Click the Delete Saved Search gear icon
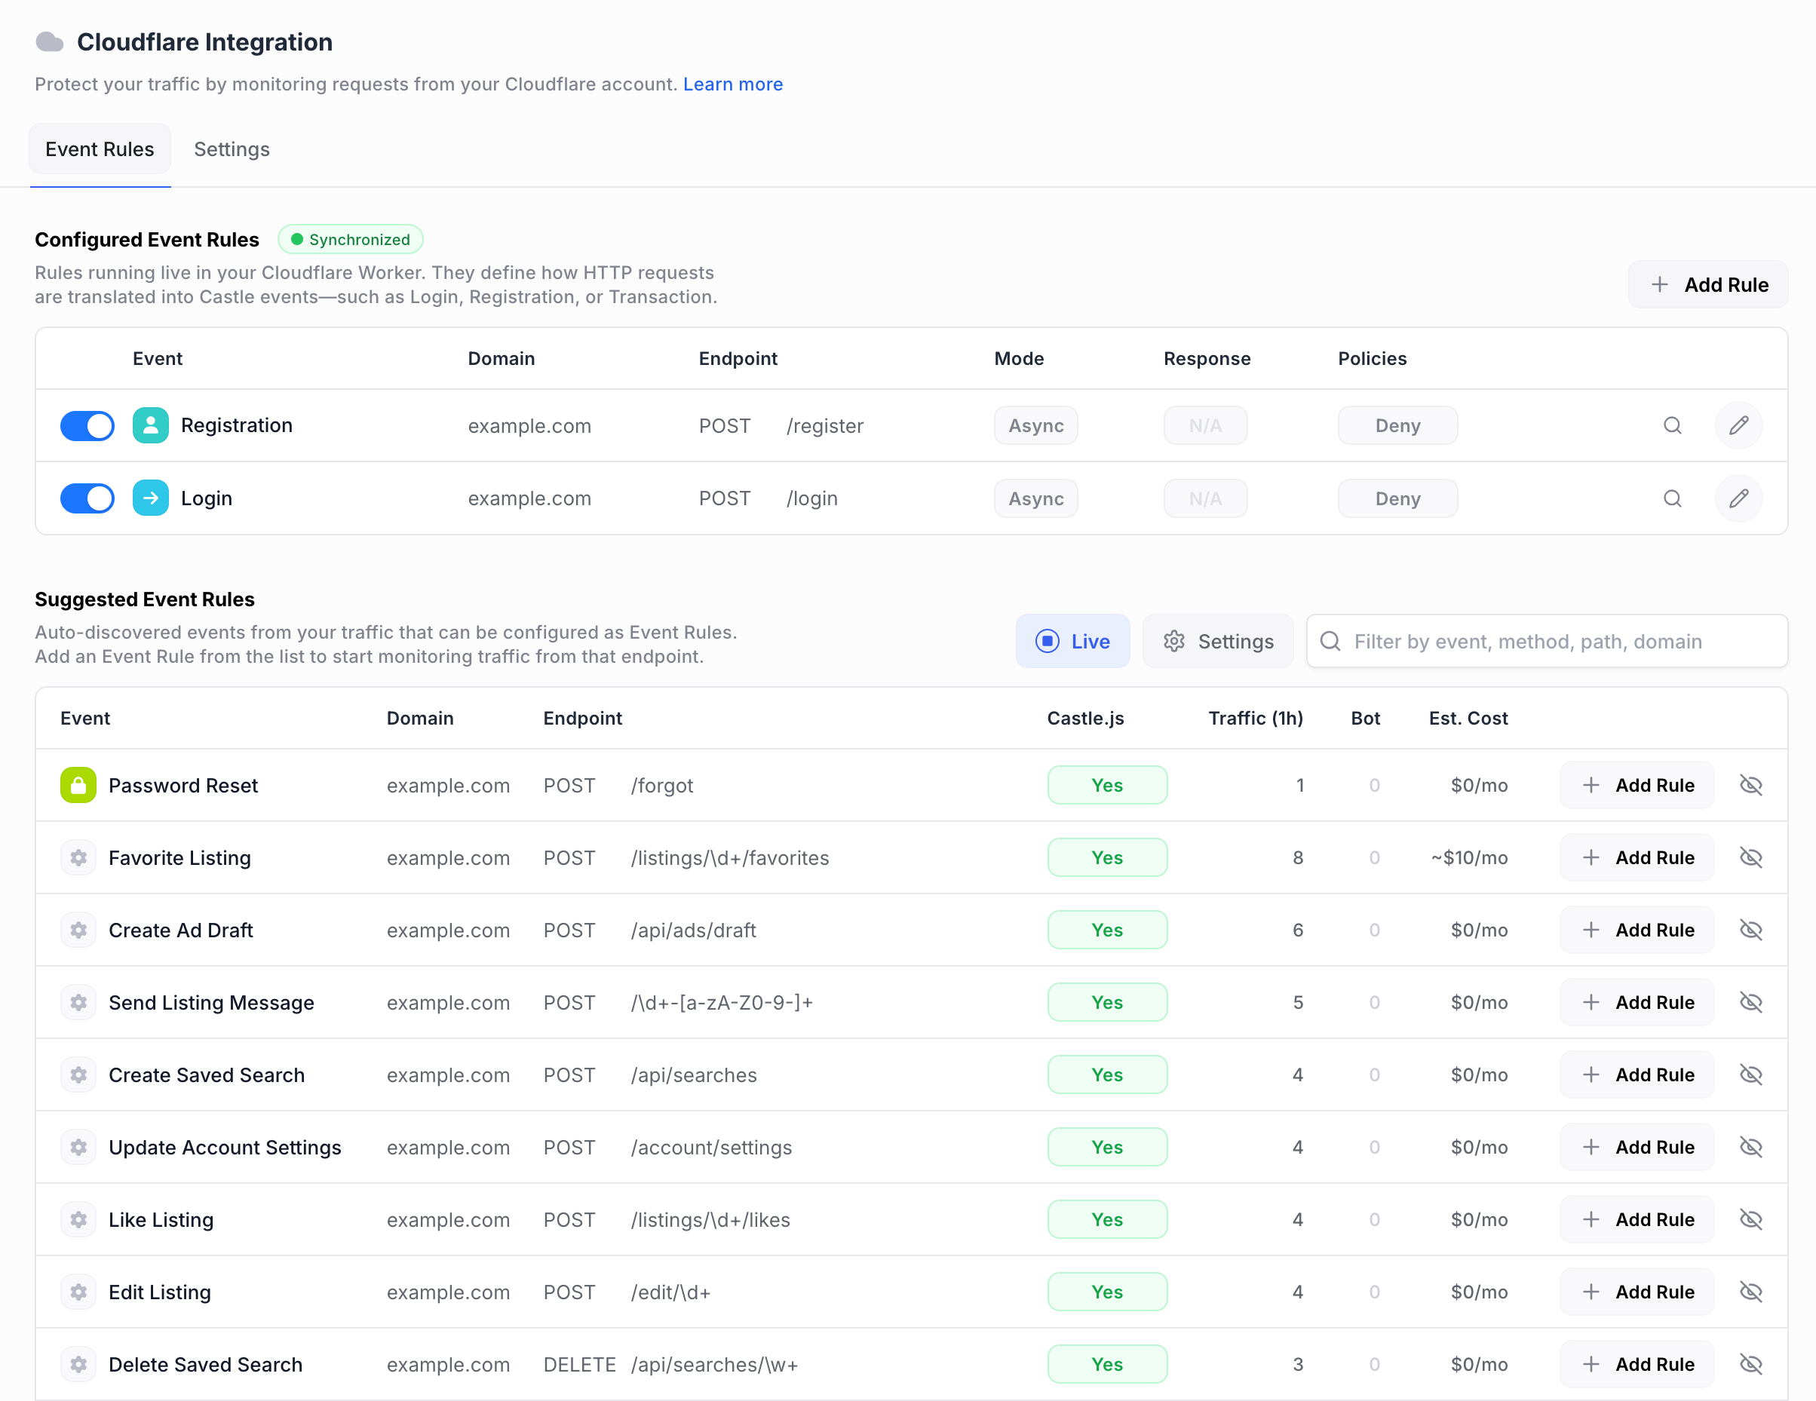Viewport: 1816px width, 1401px height. coord(78,1363)
